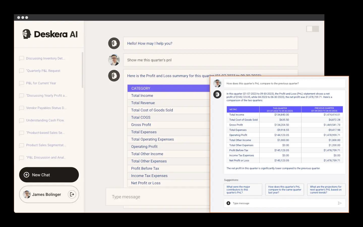Choose suggestion about next quarter's PnL projections
Viewport: 363px width, 227px height.
coord(326,190)
